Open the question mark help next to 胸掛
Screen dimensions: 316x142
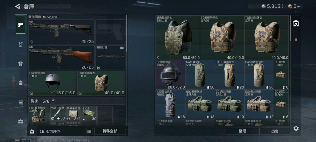coord(53,101)
